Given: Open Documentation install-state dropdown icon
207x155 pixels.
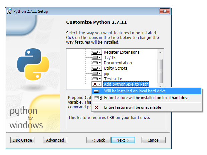Looking at the screenshot, I should click(x=96, y=63).
